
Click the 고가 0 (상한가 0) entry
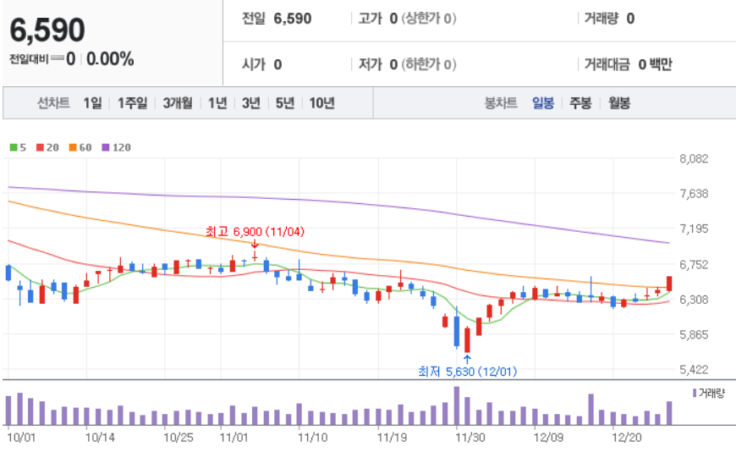coord(407,19)
